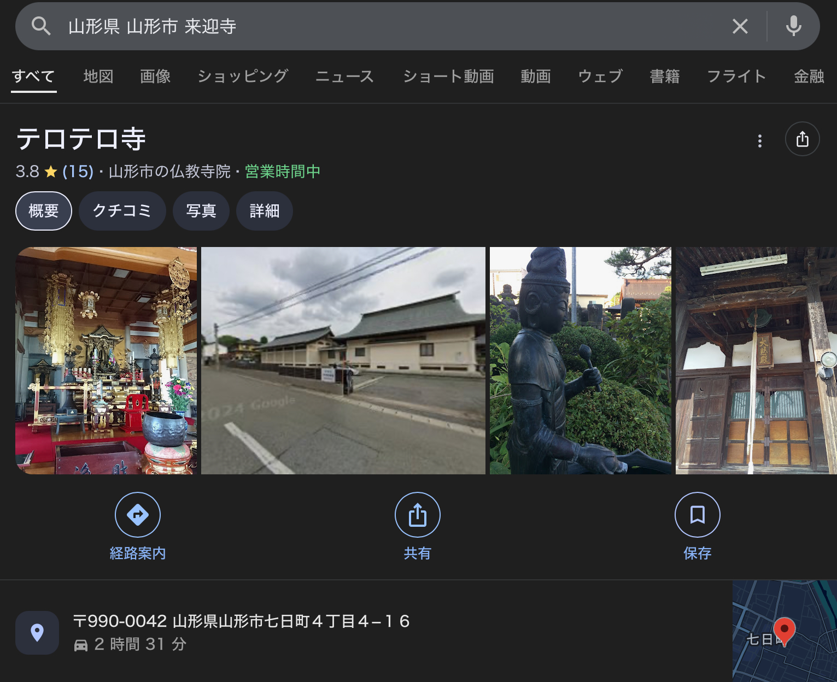Click the magnifying glass search icon
Viewport: 837px width, 682px height.
click(x=41, y=26)
